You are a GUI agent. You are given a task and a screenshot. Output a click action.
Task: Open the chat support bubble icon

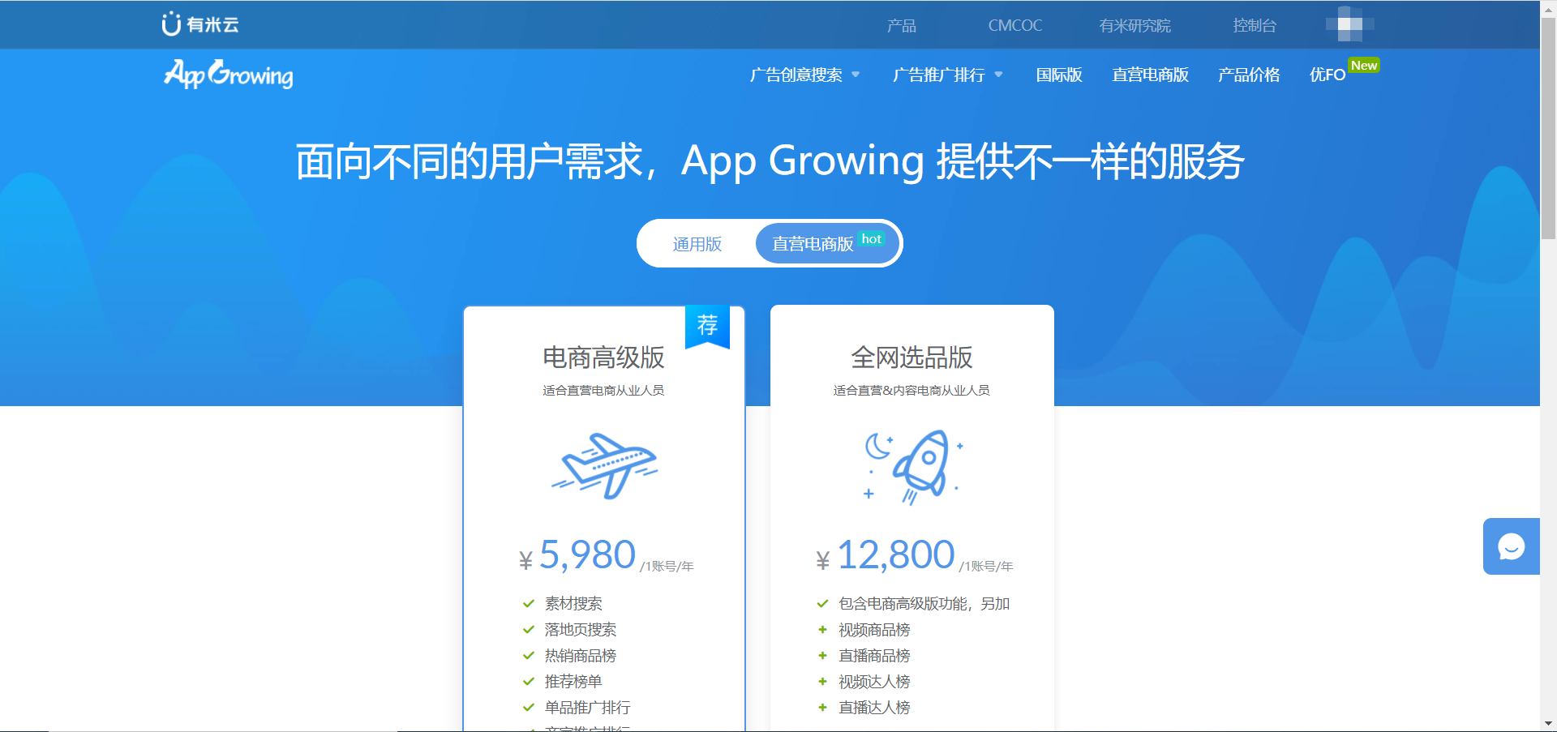coord(1512,546)
